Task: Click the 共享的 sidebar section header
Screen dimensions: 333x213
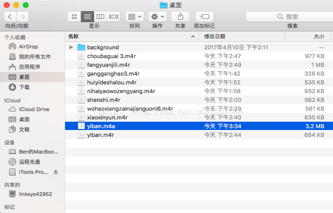Action: coord(12,185)
